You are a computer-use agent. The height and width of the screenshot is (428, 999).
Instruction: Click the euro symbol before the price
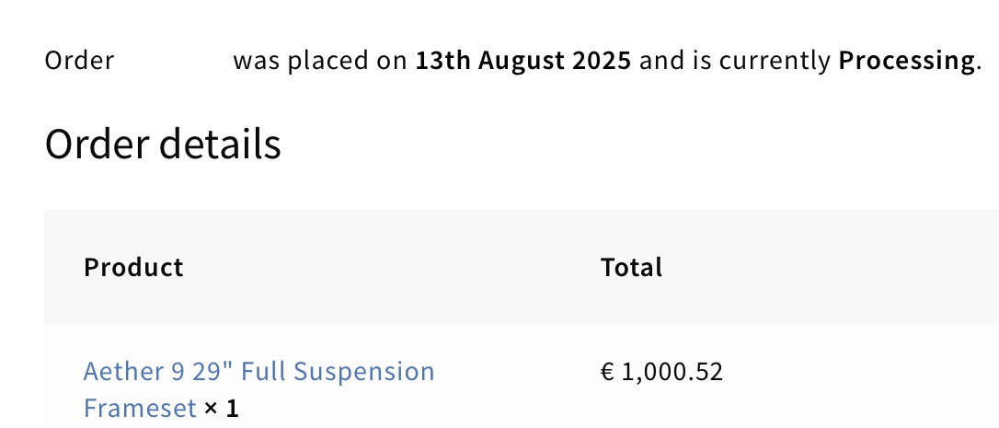coord(607,372)
